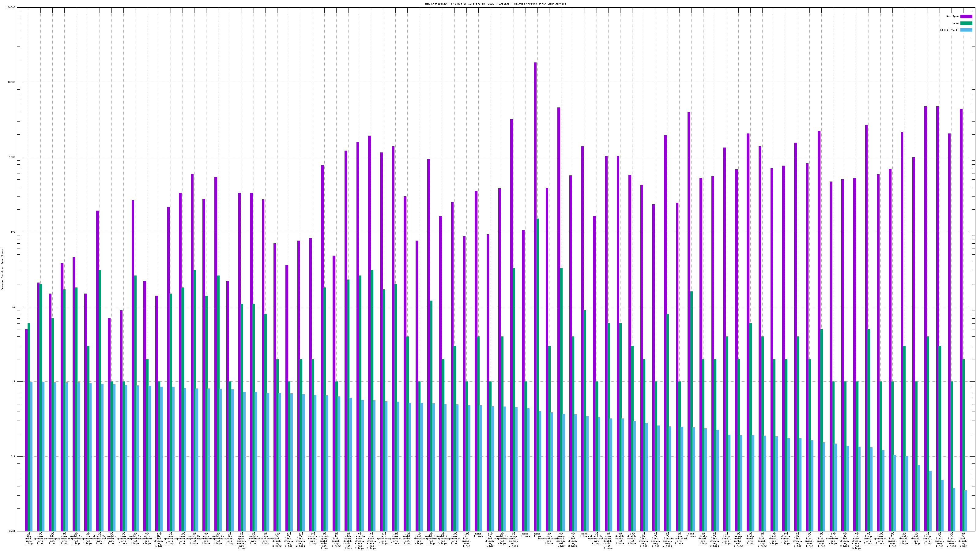This screenshot has width=980, height=551.
Task: Click the 'none 5 hops' x-axis label
Action: [x=526, y=535]
